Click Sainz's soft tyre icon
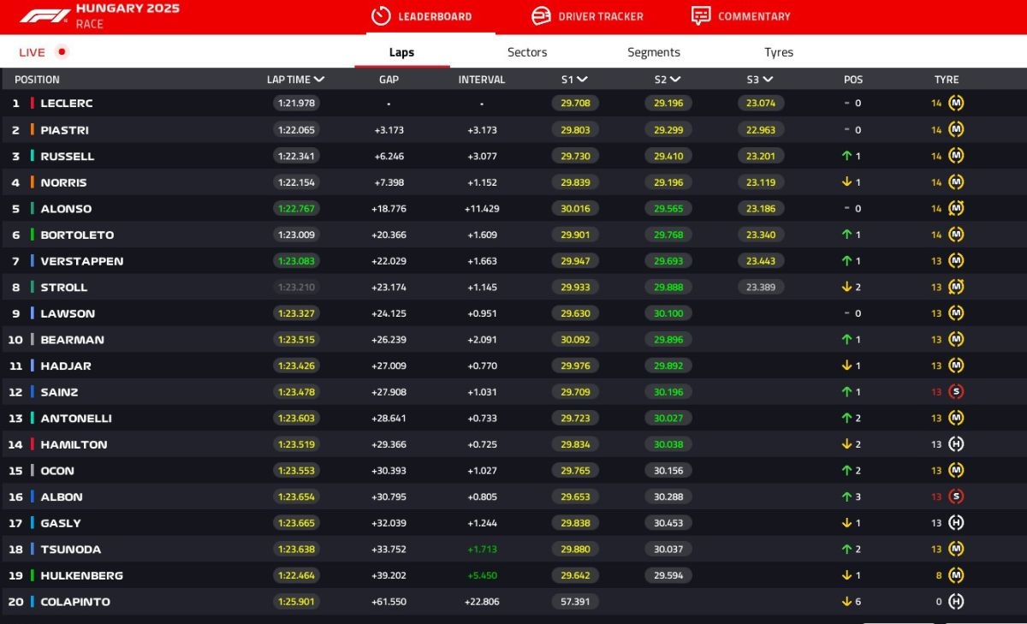This screenshot has height=624, width=1027. coord(956,392)
